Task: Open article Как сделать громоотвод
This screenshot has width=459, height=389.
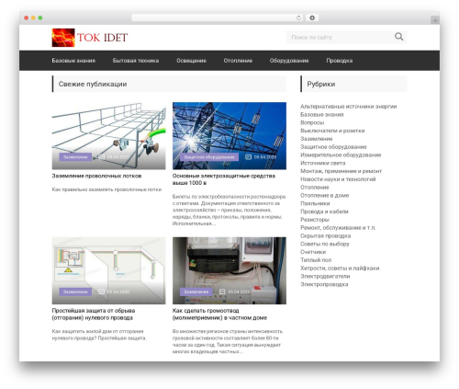Action: pyautogui.click(x=219, y=315)
